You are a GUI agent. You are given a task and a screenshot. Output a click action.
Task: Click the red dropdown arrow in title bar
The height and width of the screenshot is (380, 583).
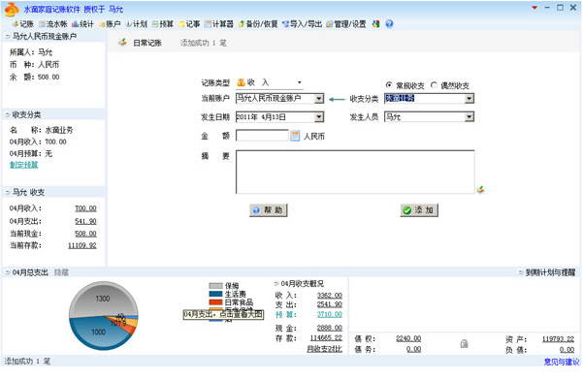(534, 8)
